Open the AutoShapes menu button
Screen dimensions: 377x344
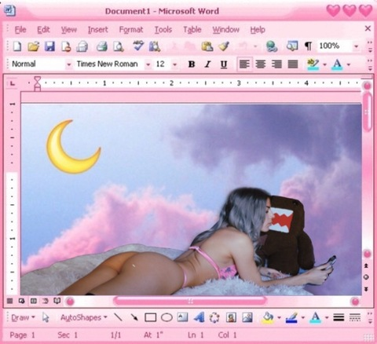(84, 317)
